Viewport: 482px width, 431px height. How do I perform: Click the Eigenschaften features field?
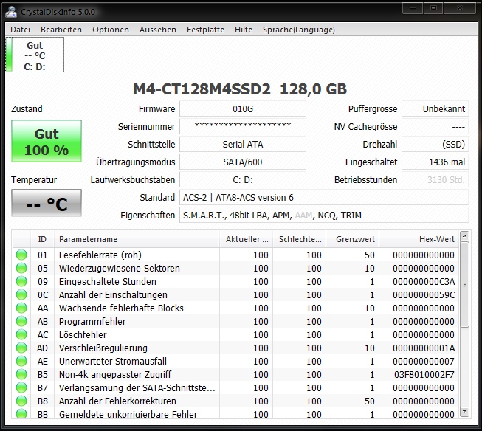coord(324,215)
